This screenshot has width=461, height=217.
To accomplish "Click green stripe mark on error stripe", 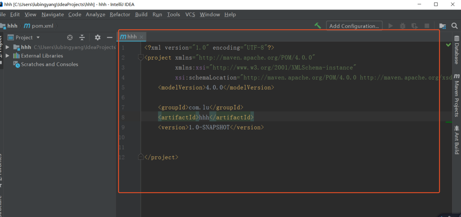I will pos(449,122).
